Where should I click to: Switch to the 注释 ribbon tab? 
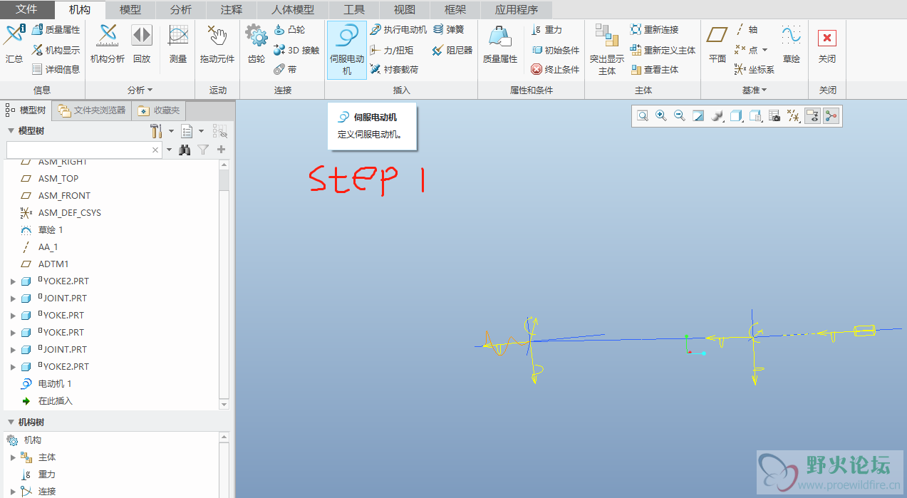231,10
